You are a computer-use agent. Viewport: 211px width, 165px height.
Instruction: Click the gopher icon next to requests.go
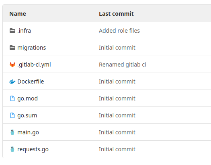click(12, 149)
